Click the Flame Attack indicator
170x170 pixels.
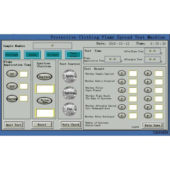[x=73, y=54]
